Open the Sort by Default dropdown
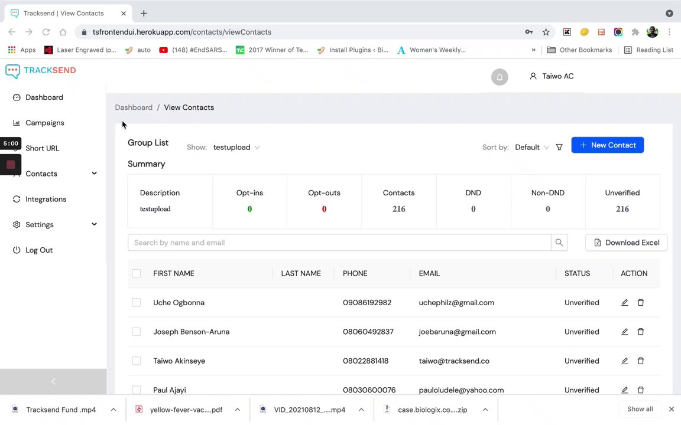Screen dimensions: 681x425 [x=531, y=147]
